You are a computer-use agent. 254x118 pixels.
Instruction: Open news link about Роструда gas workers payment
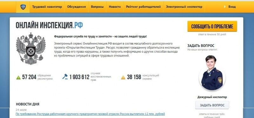90,114
